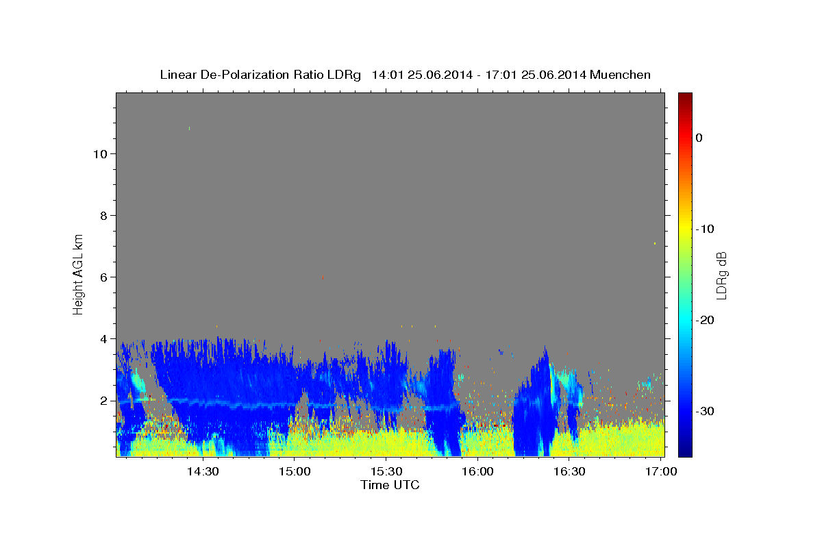
Task: Click the colorbar tick label -20
Action: [x=705, y=320]
